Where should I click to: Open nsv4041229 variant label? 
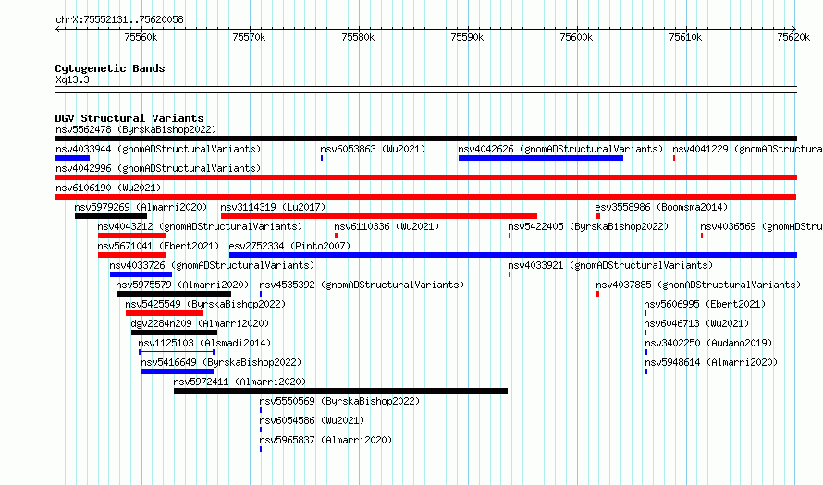[x=747, y=149]
